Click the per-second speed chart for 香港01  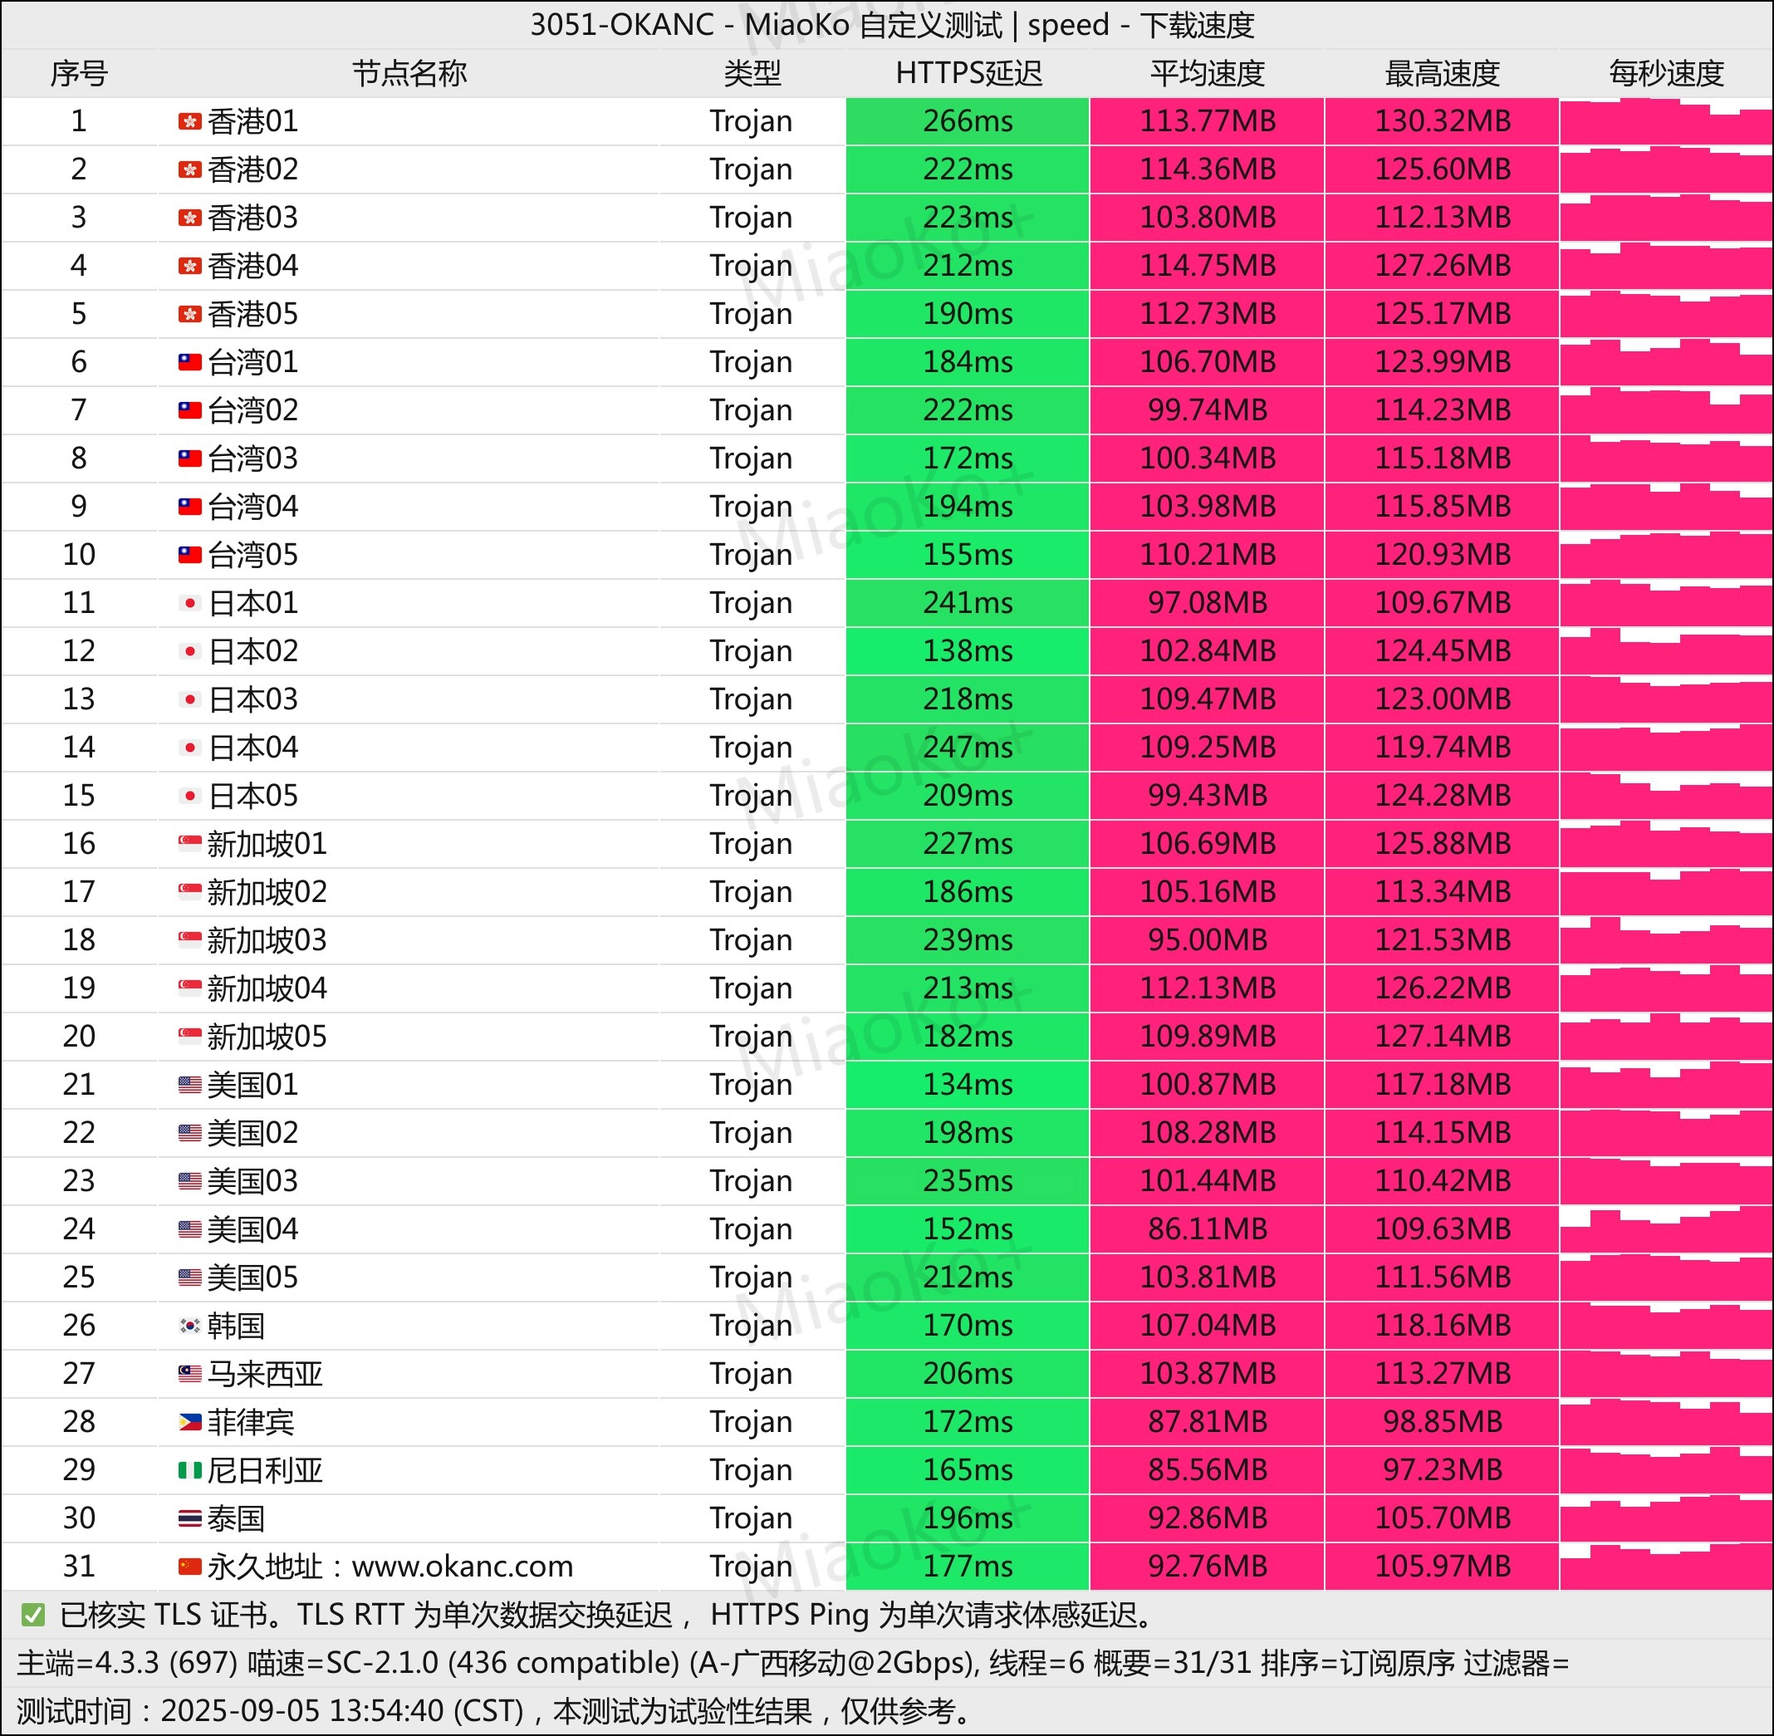pos(1666,121)
